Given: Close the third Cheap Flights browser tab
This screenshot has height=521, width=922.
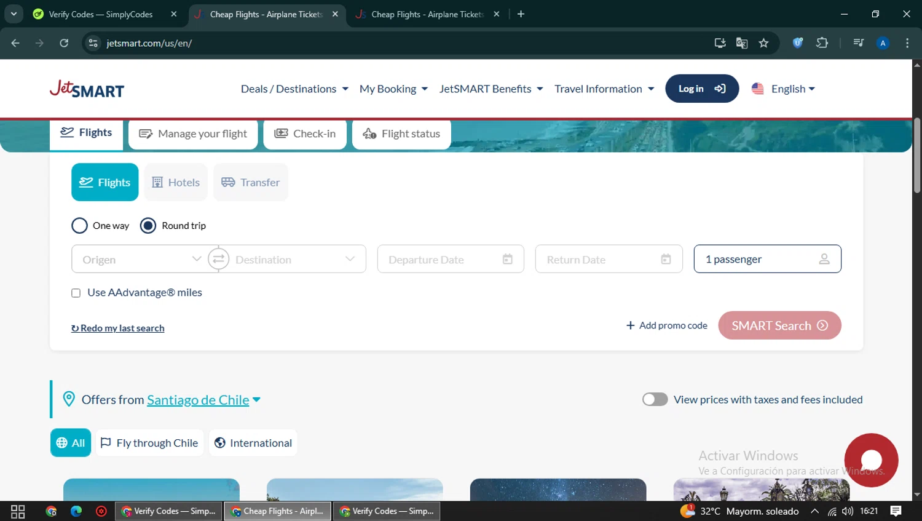Looking at the screenshot, I should pyautogui.click(x=497, y=14).
